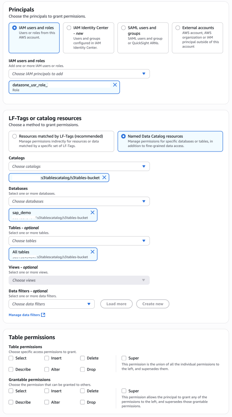Click Load more button
This screenshot has height=417, width=232.
[116, 304]
